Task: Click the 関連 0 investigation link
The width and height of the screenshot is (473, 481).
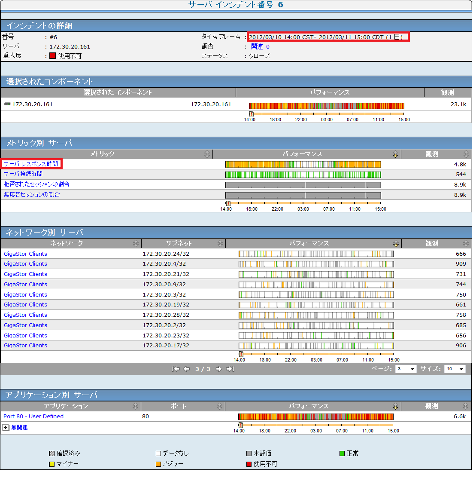Action: 260,46
